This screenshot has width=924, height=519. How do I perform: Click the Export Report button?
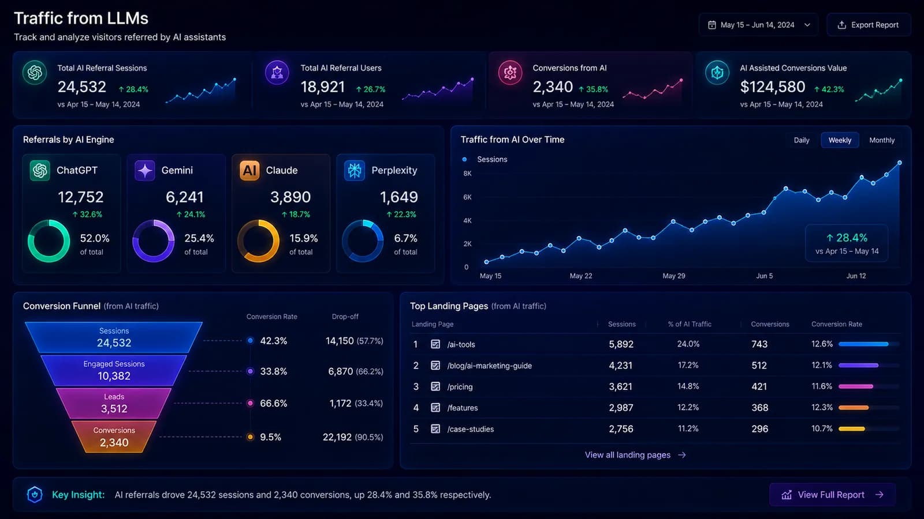(x=869, y=25)
